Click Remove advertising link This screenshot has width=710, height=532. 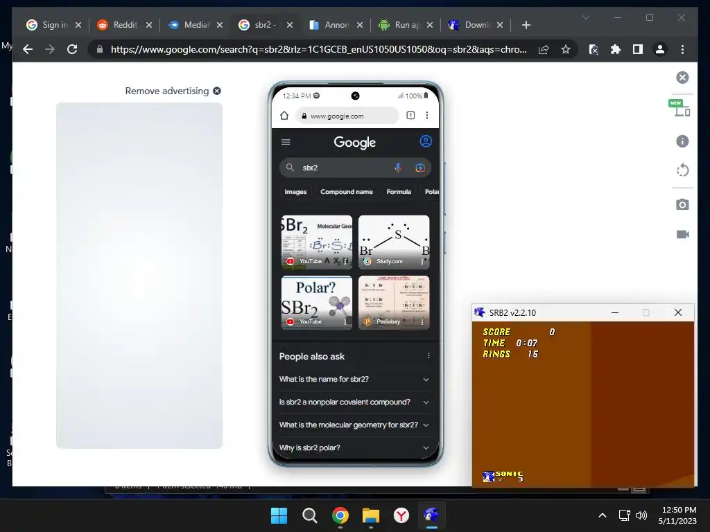173,91
